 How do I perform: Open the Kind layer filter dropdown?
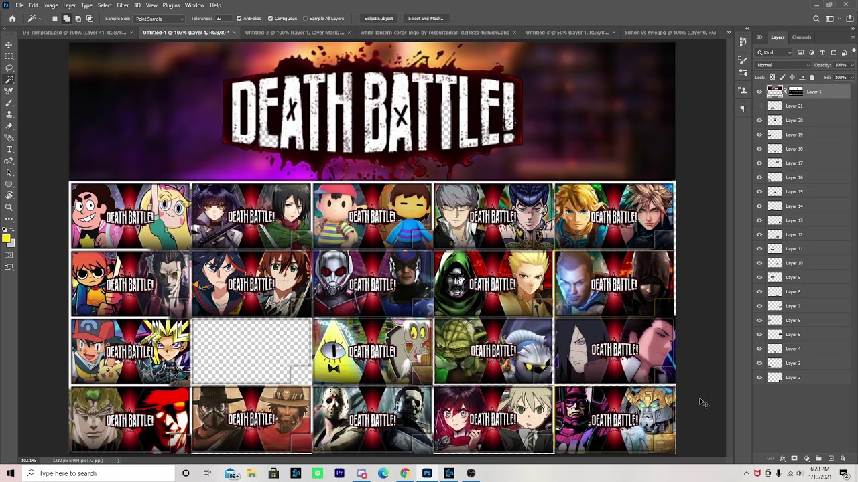(x=774, y=52)
